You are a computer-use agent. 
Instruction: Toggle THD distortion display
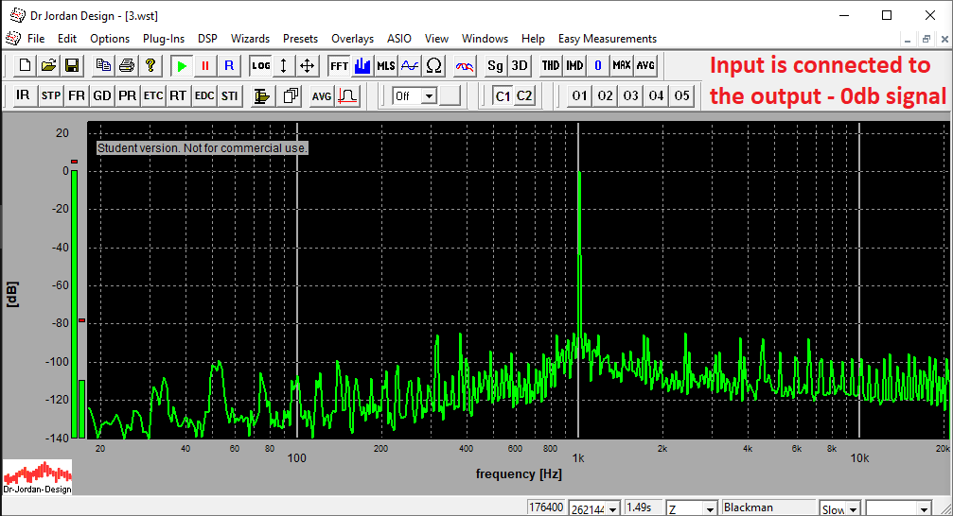[551, 65]
